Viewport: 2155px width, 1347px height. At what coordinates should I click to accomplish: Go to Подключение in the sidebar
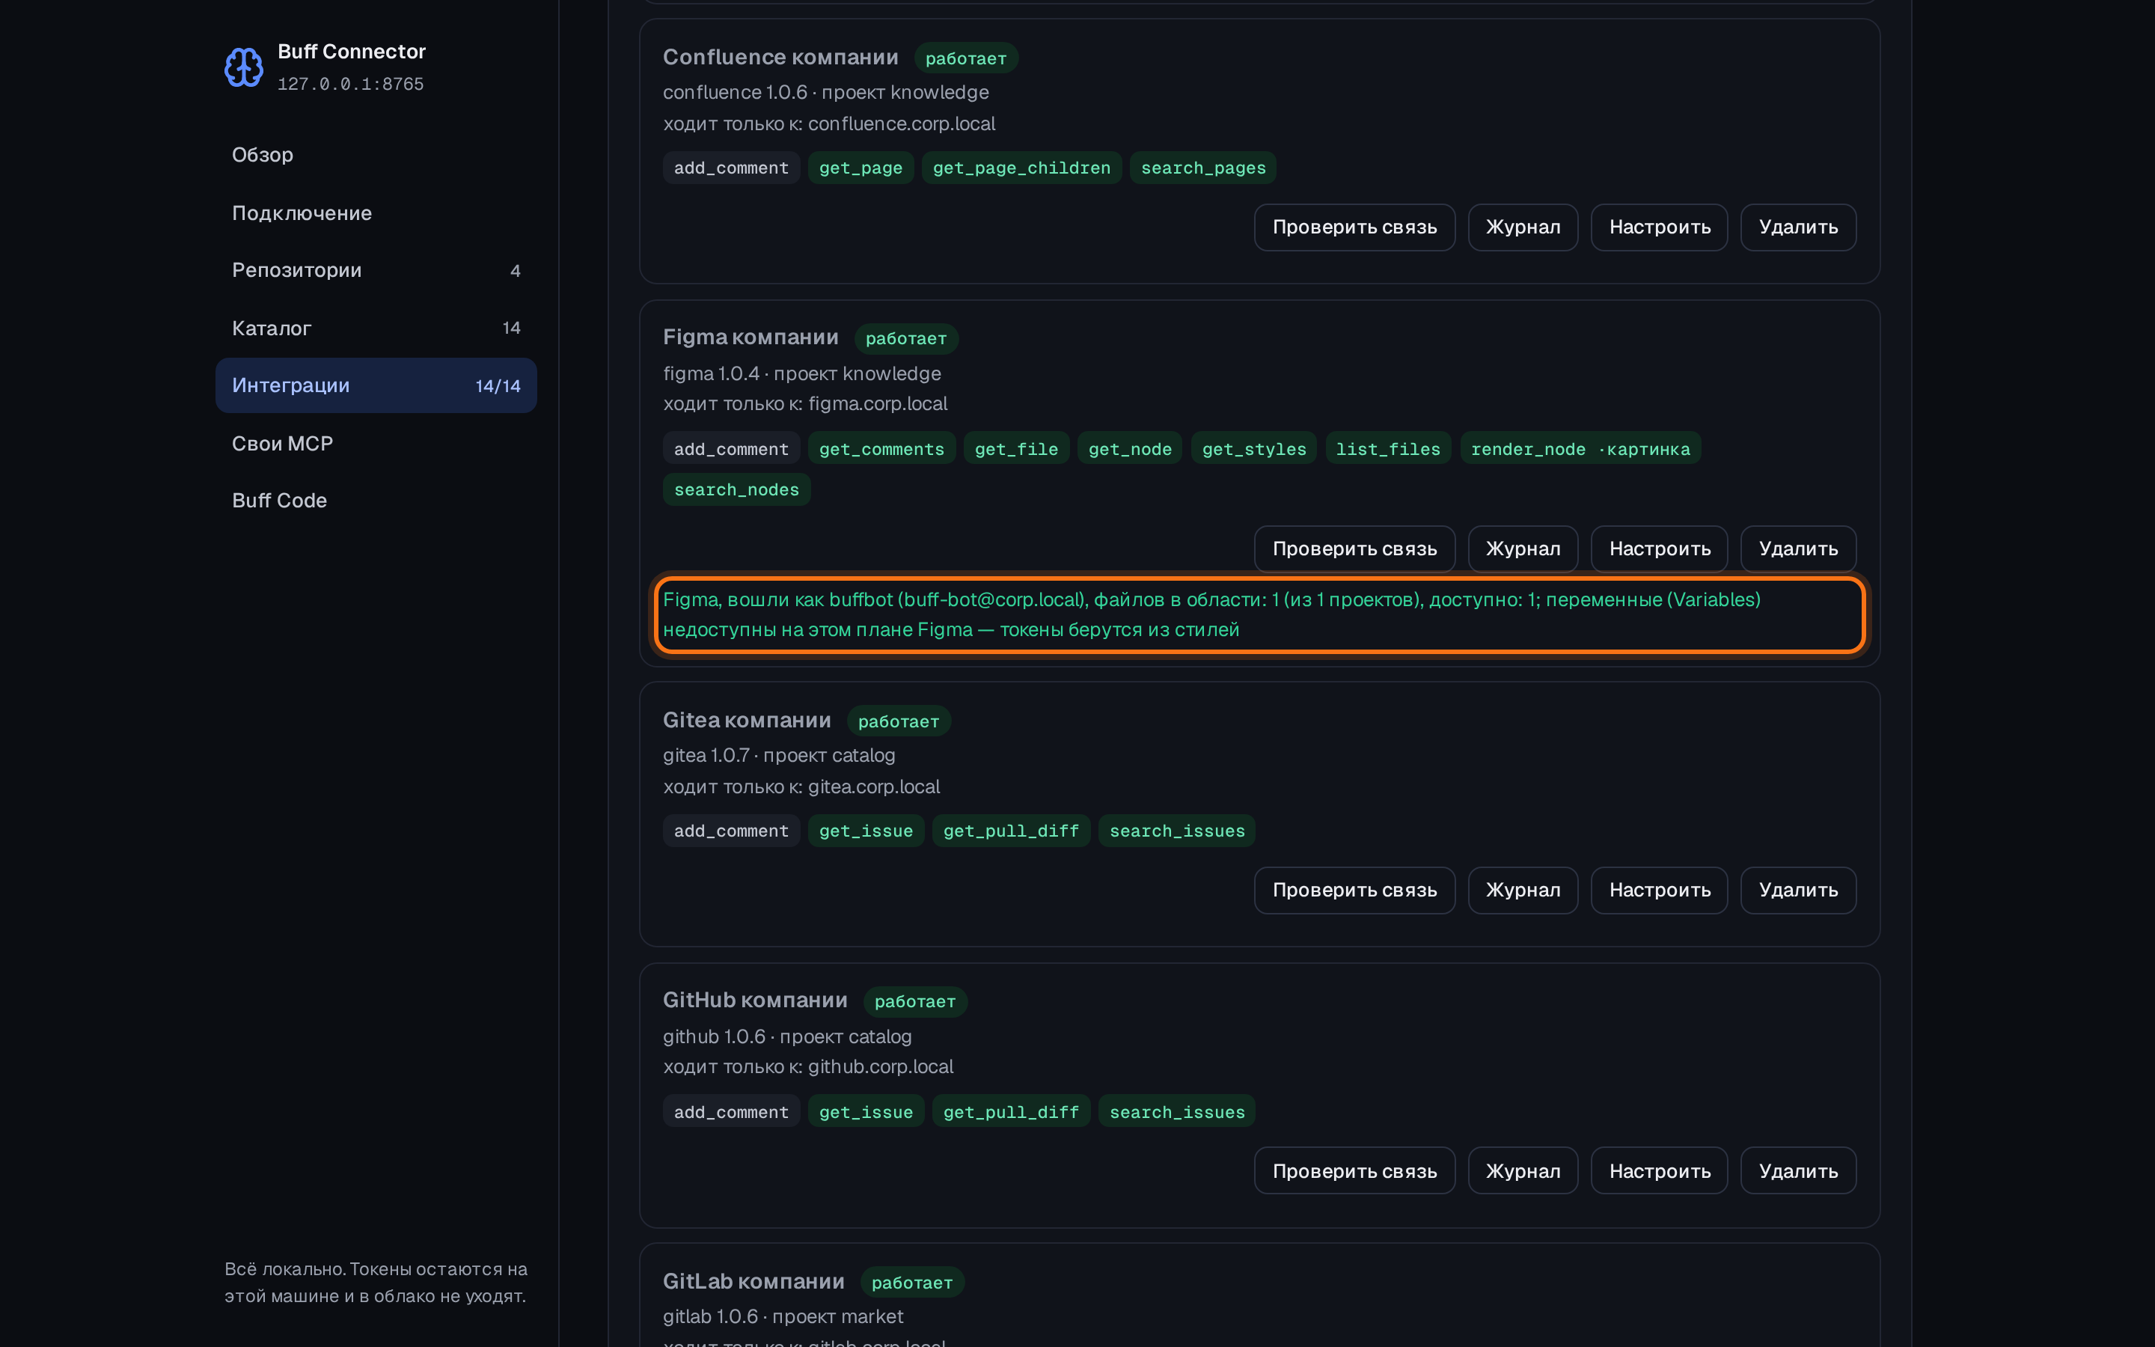(376, 213)
